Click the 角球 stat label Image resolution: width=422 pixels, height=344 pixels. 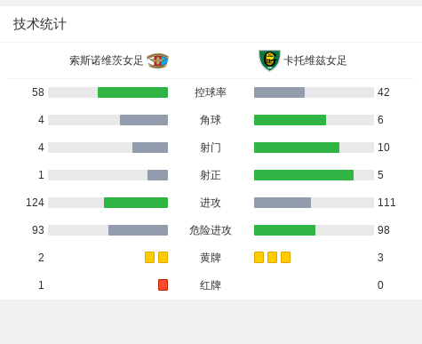click(211, 120)
